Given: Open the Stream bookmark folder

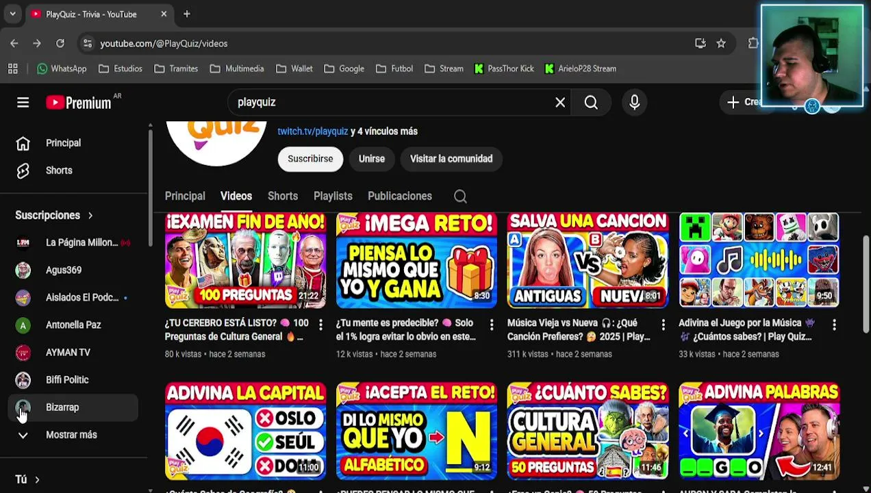Looking at the screenshot, I should tap(444, 68).
